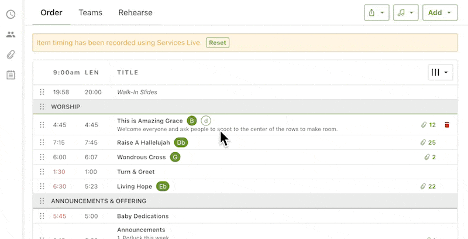The image size is (468, 239).
Task: Click the red 6:30 time of Living Hope
Action: click(60, 186)
